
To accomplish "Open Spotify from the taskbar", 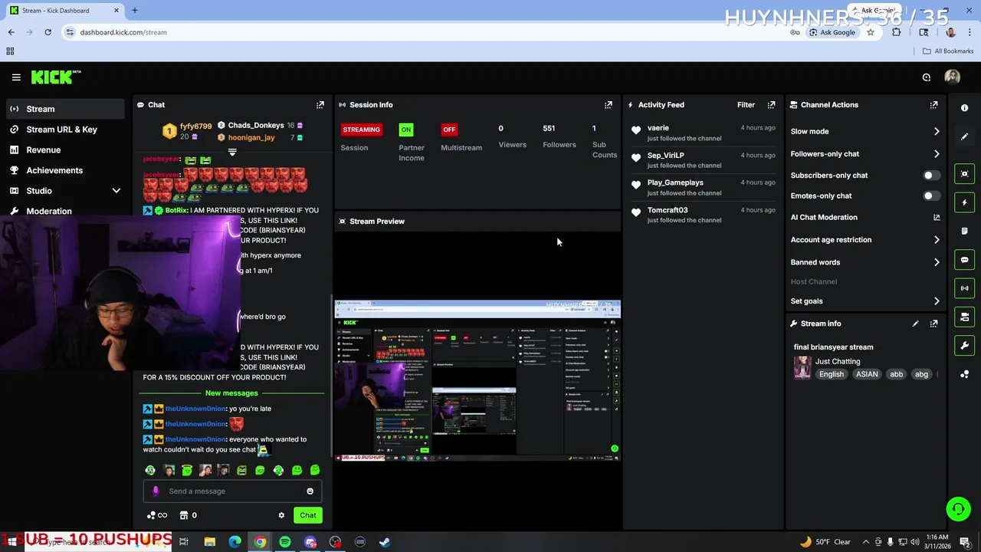I will point(285,542).
